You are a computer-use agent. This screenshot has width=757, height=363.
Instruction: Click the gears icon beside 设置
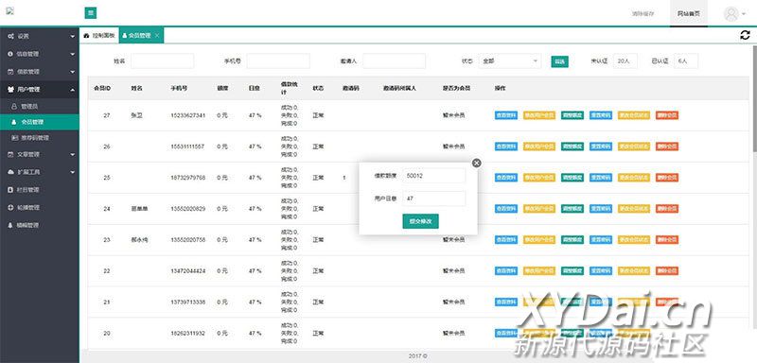[10, 36]
